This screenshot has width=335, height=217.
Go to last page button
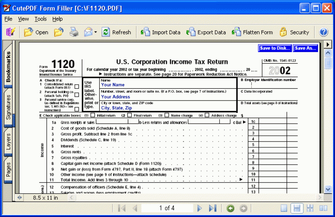pyautogui.click(x=213, y=208)
